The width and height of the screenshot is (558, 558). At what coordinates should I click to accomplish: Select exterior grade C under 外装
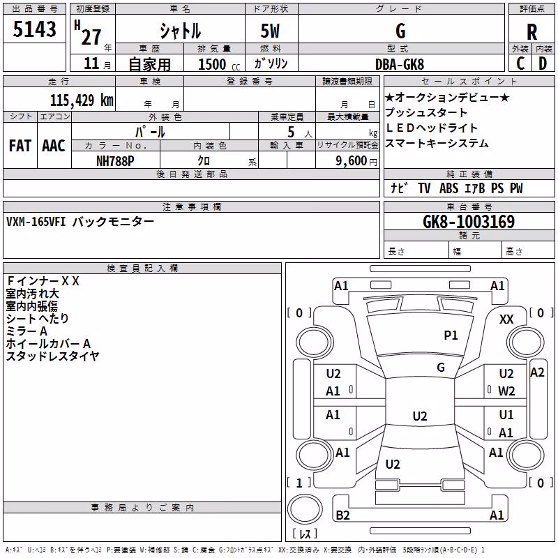[520, 63]
